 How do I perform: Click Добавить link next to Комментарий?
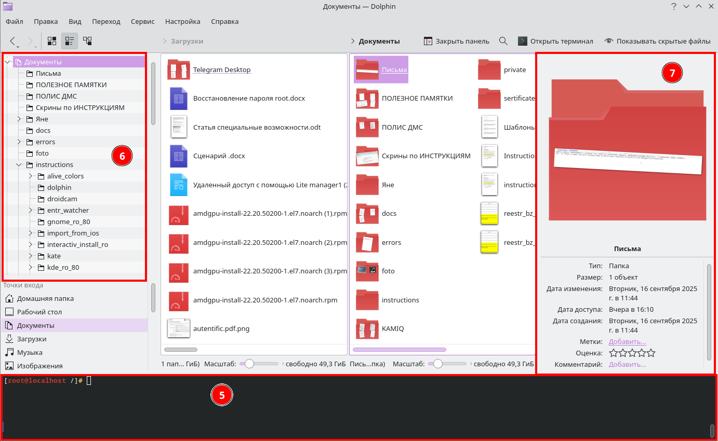pyautogui.click(x=627, y=364)
